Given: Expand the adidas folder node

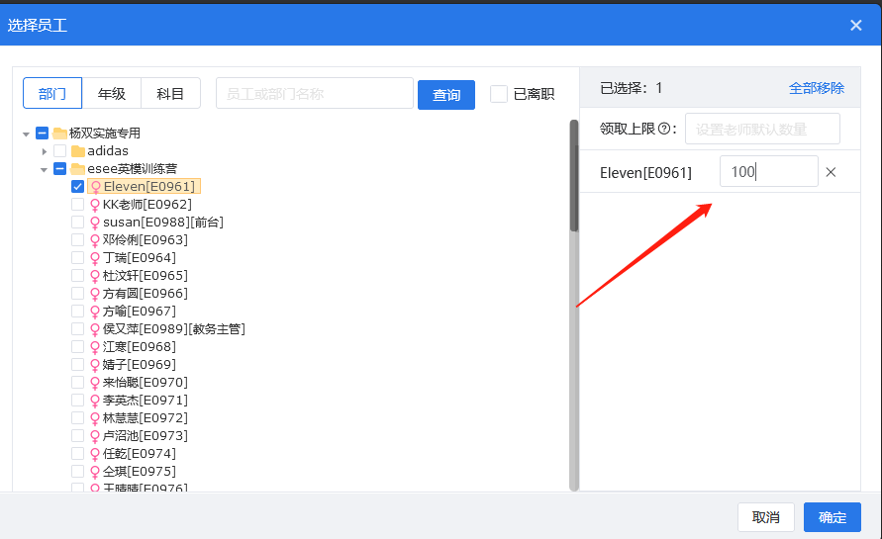Looking at the screenshot, I should tap(44, 151).
